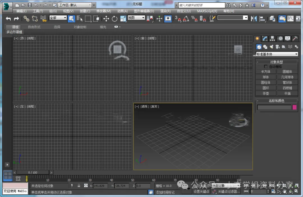Select the Shapes category icon

pos(265,47)
